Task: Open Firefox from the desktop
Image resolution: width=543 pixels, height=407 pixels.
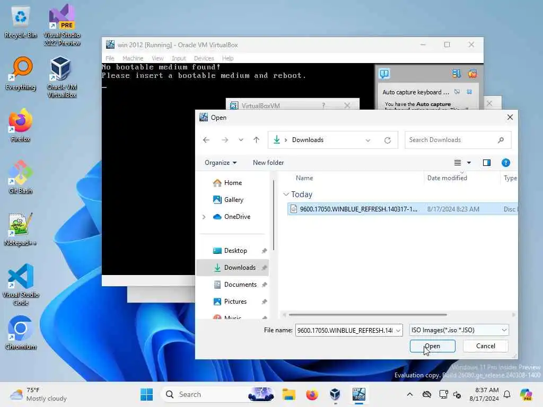Action: click(21, 125)
